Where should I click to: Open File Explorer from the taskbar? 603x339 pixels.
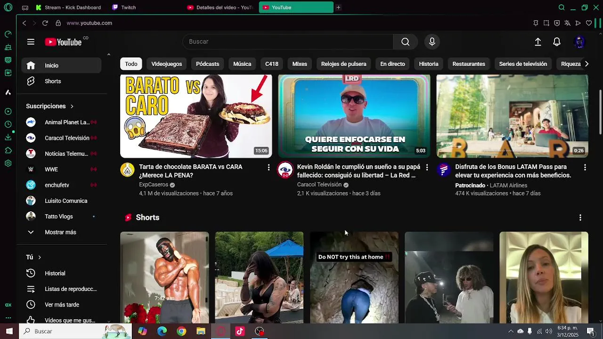(201, 331)
